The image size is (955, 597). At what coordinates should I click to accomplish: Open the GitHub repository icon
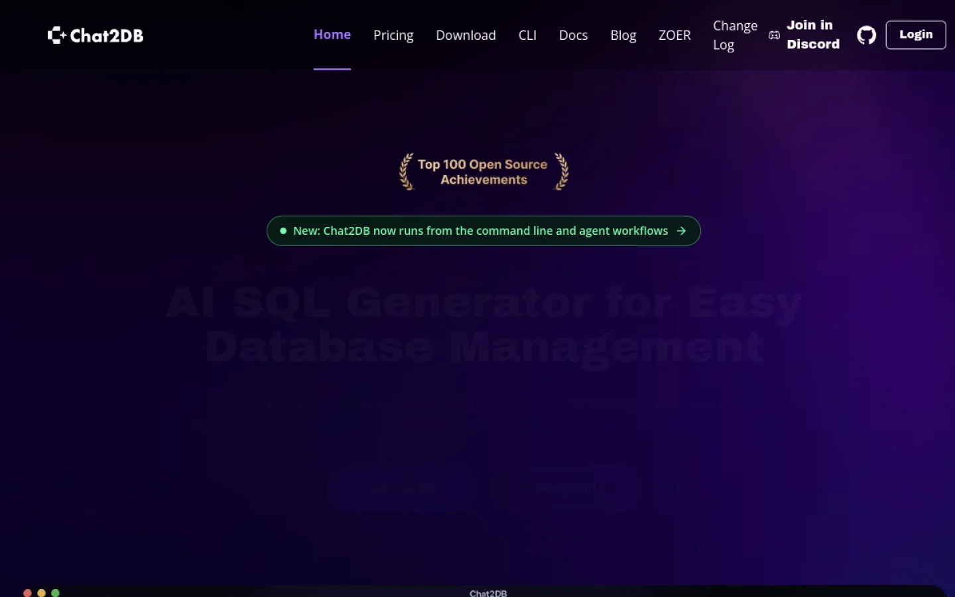coord(866,35)
